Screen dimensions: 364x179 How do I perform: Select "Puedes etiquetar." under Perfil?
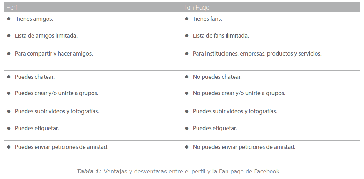click(x=37, y=128)
